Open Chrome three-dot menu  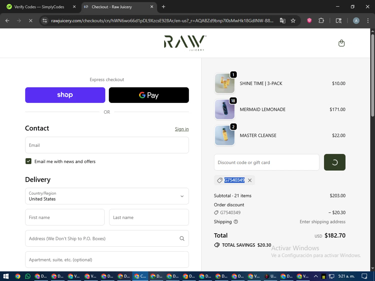pos(368,21)
